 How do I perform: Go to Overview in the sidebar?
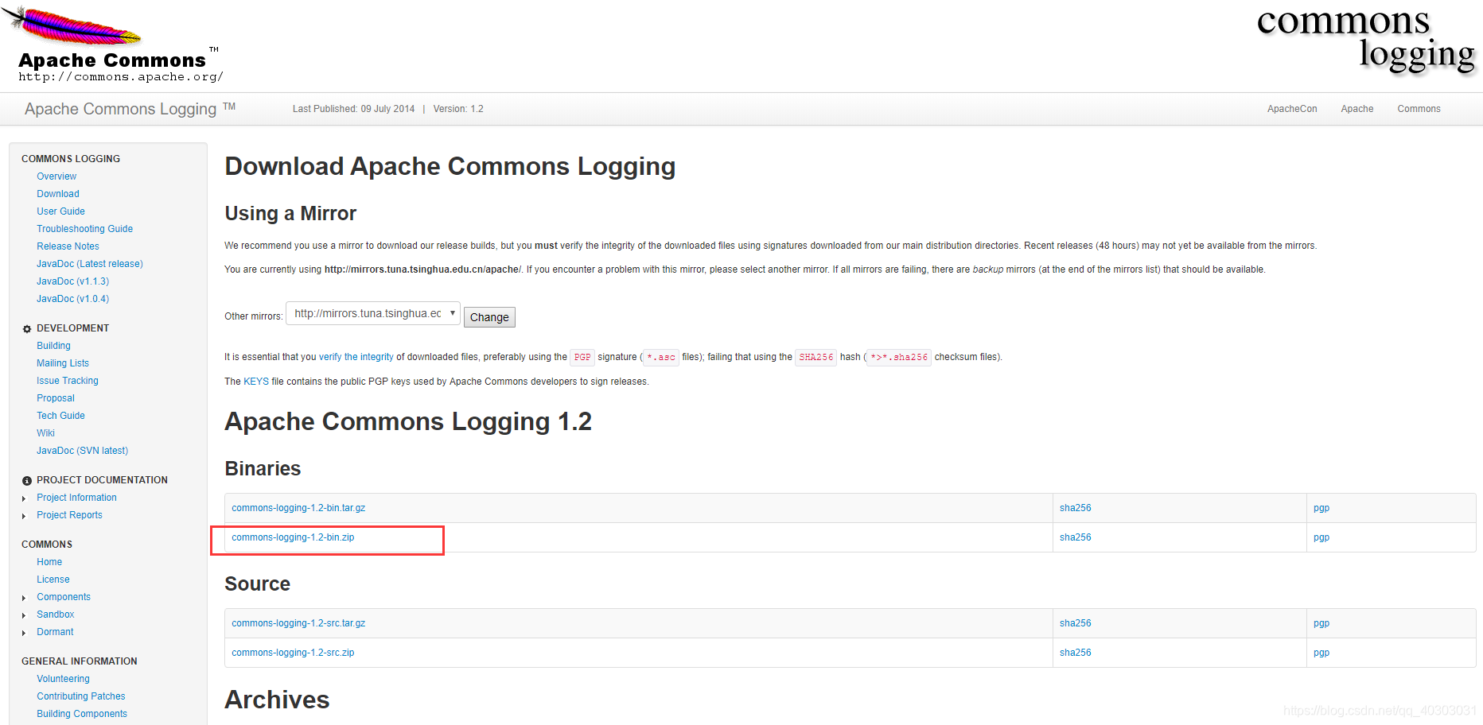pos(56,176)
